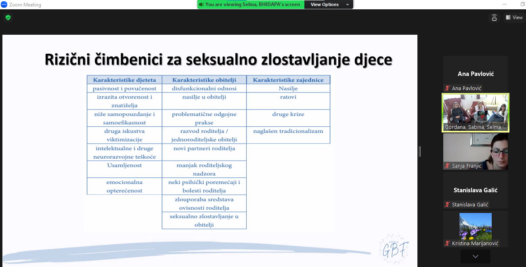
Task: Click the panel divider handle beside the slide
Action: [420, 151]
